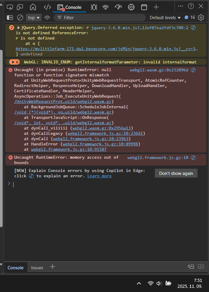Click into the console Filter field
The image size is (209, 292).
[x=100, y=18]
